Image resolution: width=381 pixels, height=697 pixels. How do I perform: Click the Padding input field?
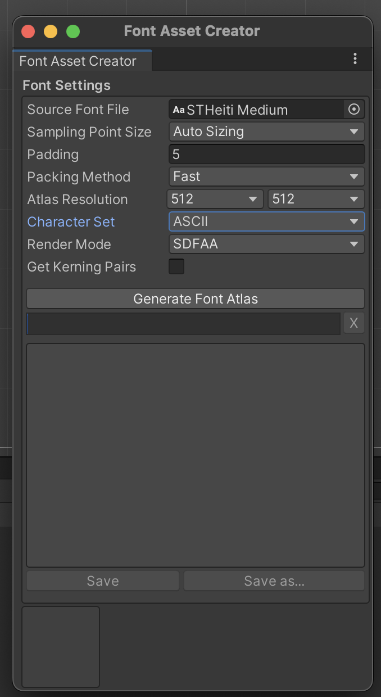pyautogui.click(x=266, y=155)
